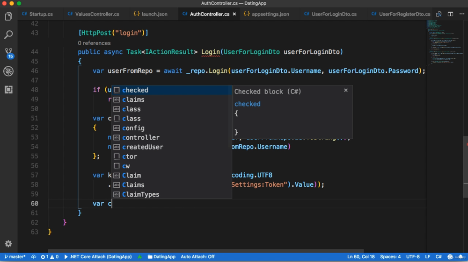Click the synchronize changes cloud icon
Screen dimensions: 468x262
(x=33, y=257)
